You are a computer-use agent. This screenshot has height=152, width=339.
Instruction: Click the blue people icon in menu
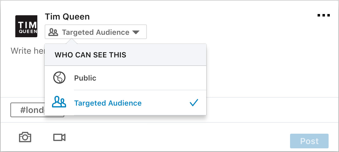pos(59,103)
